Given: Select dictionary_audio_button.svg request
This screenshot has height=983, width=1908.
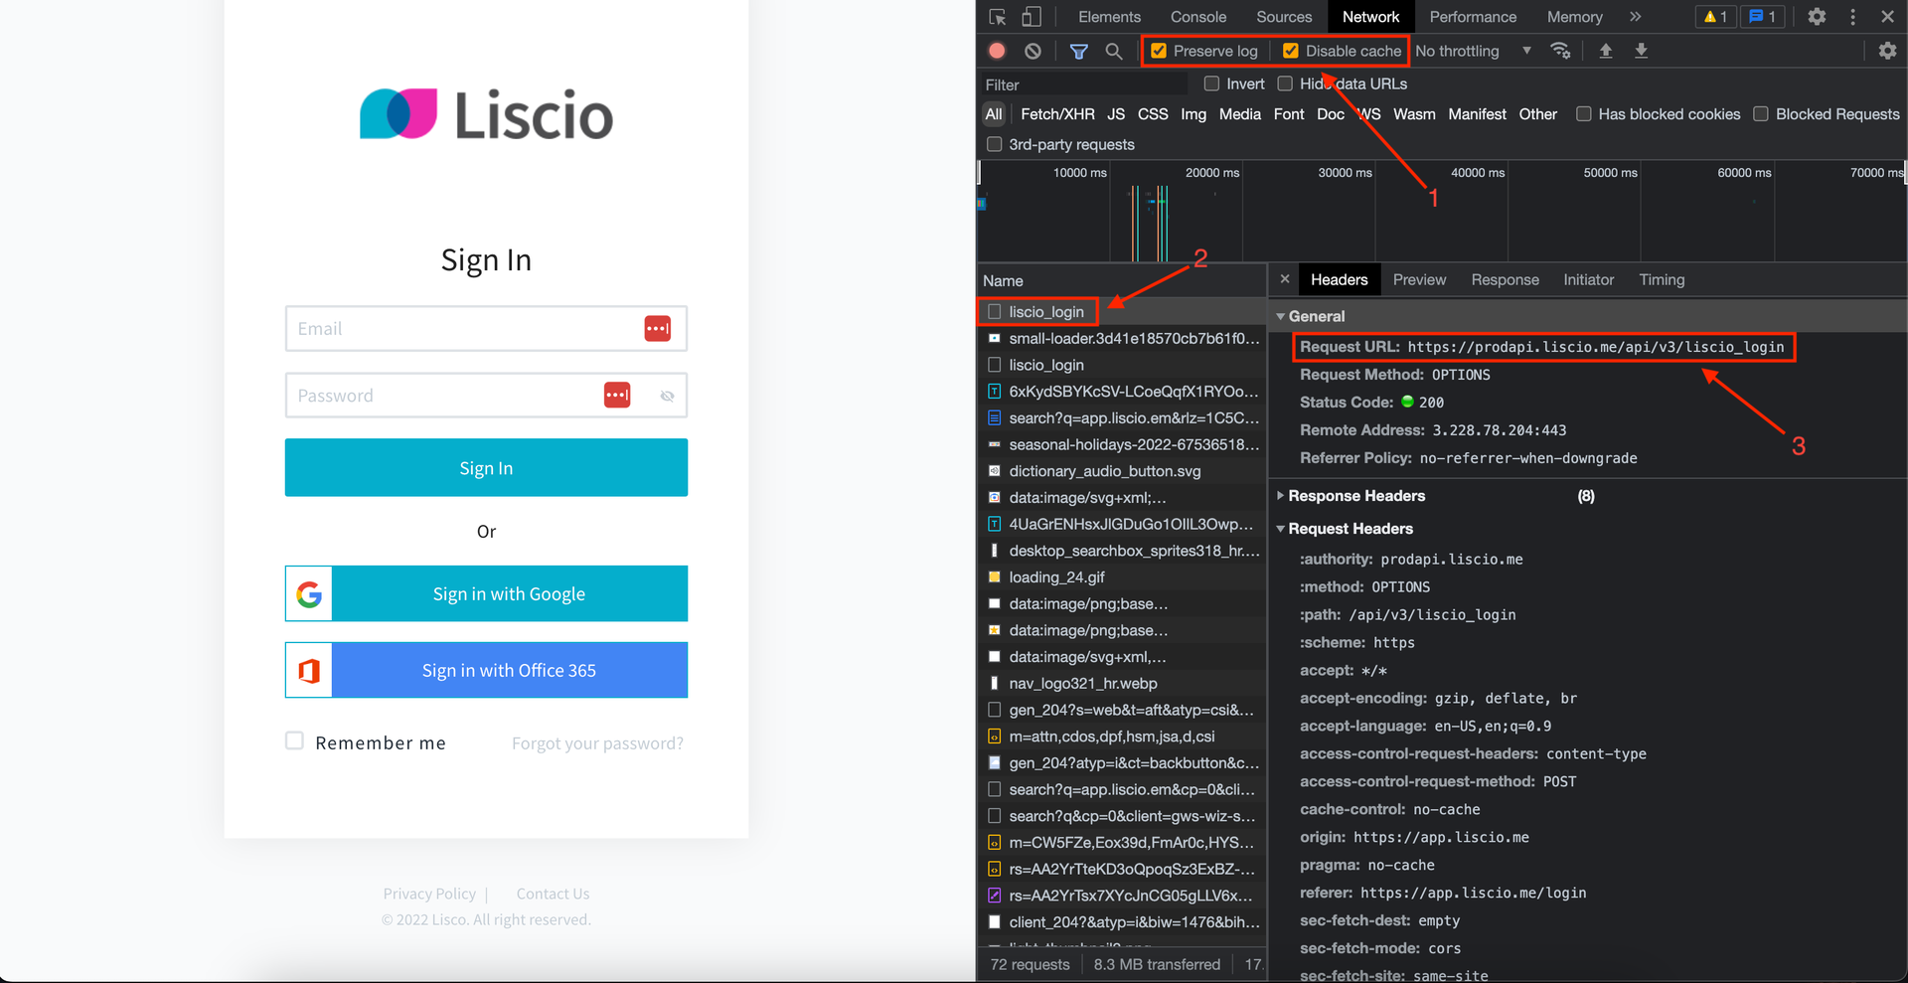Looking at the screenshot, I should (x=1121, y=470).
